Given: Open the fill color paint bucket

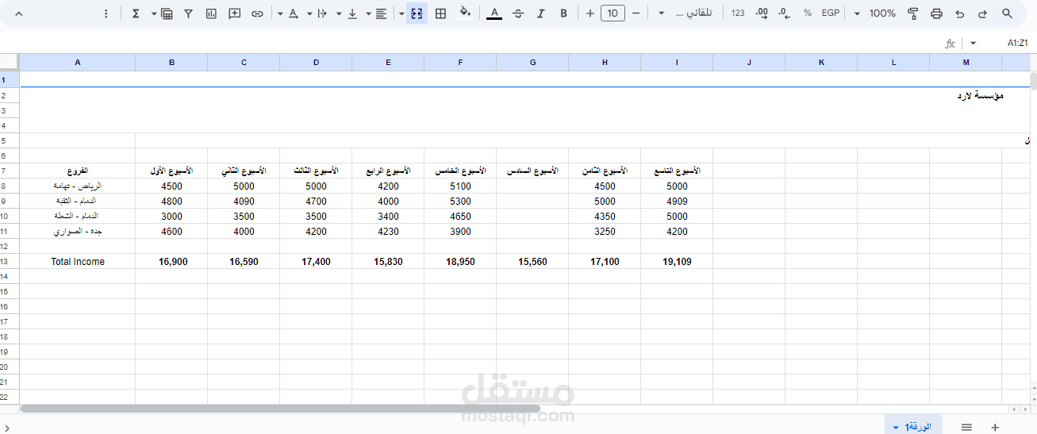Looking at the screenshot, I should 465,13.
